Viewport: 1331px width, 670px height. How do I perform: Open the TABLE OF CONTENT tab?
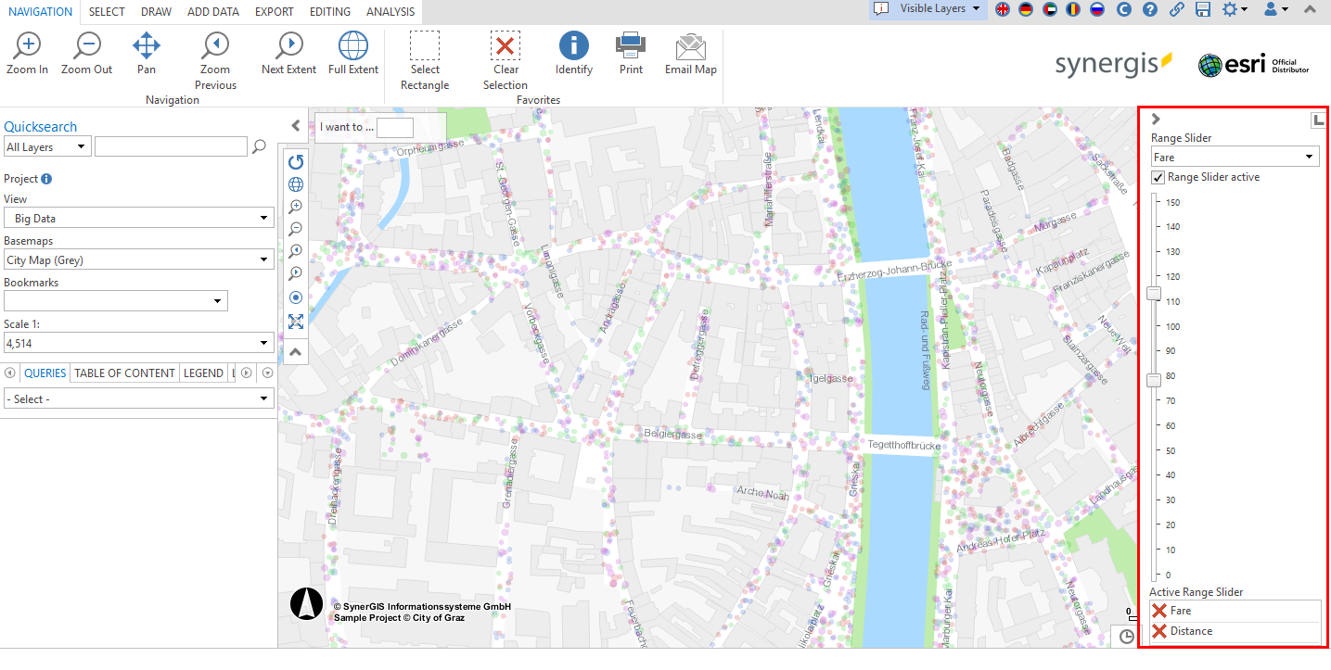(x=124, y=373)
